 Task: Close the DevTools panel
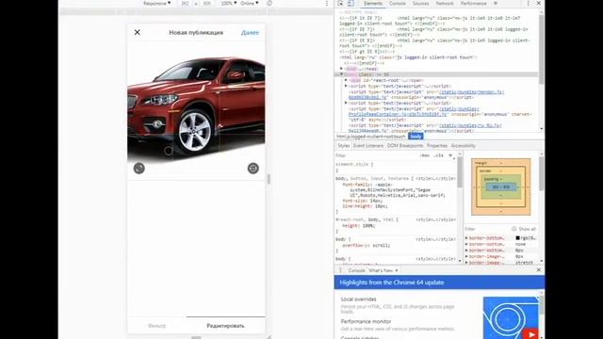tap(538, 3)
